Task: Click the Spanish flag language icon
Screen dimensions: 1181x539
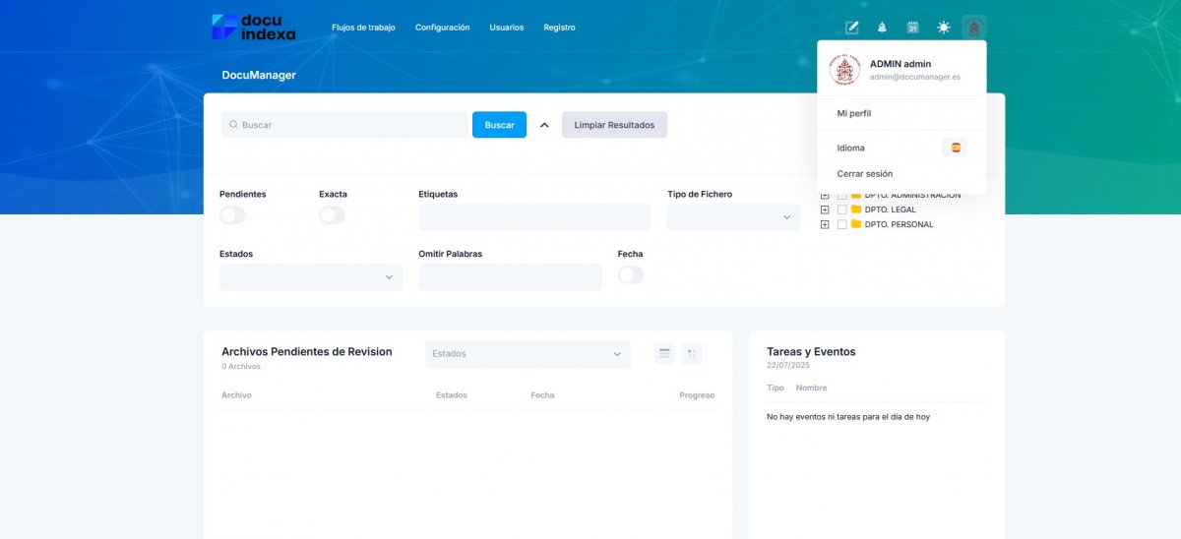Action: pos(955,148)
